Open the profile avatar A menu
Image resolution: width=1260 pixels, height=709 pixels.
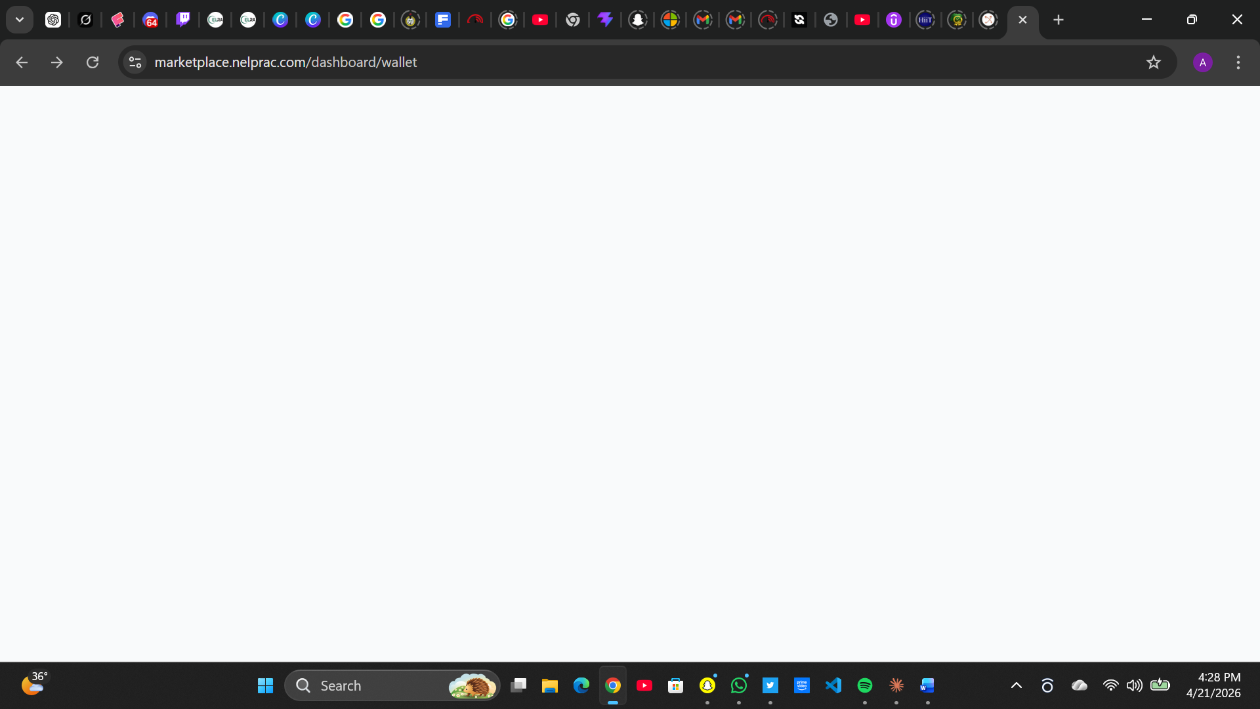pyautogui.click(x=1202, y=62)
